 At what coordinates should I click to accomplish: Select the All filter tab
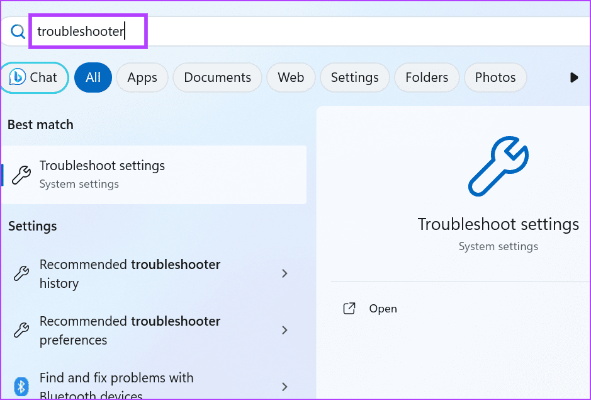(93, 77)
